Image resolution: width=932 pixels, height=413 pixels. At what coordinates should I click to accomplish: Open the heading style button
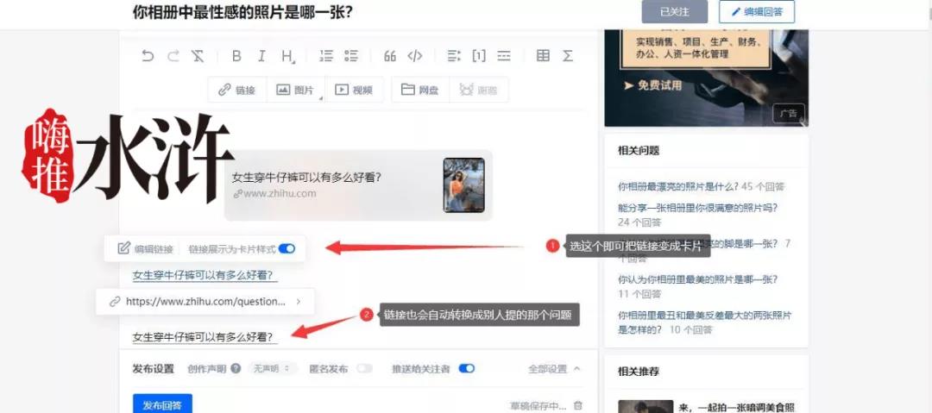tap(287, 56)
